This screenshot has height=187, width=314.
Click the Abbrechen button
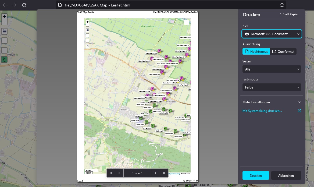pos(286,175)
